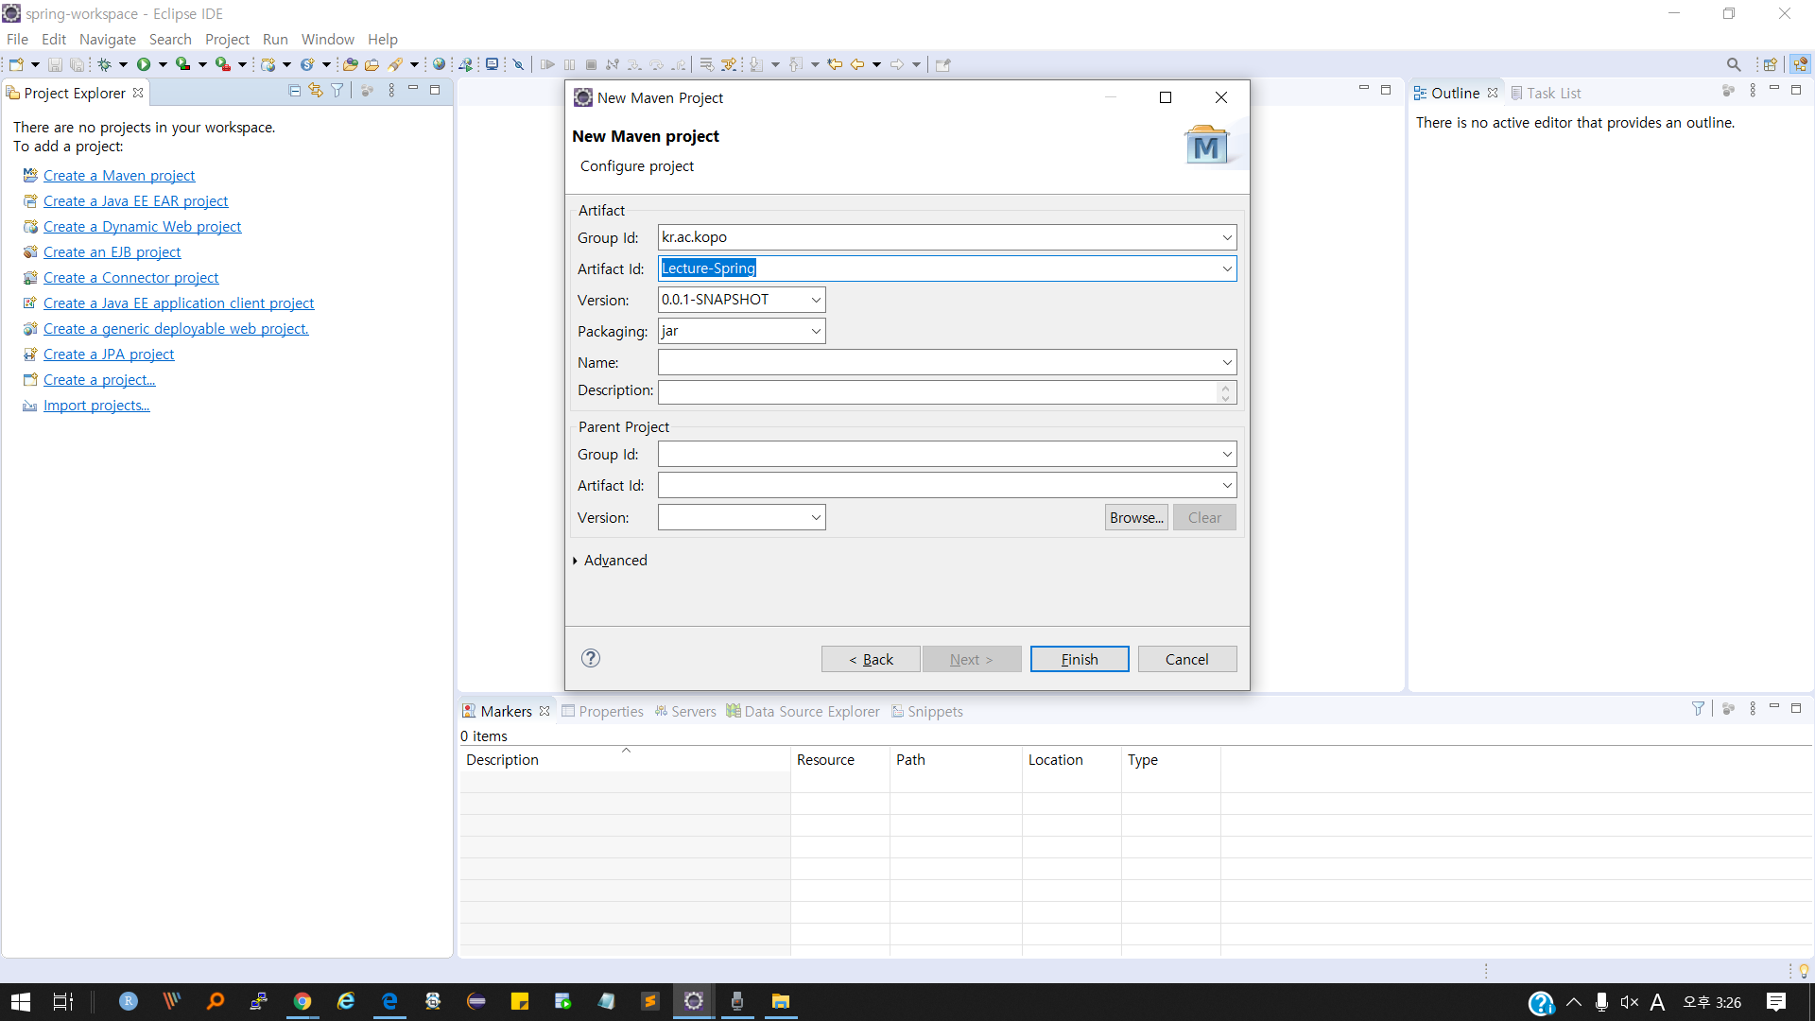Click the Save All toolbar icon
Image resolution: width=1815 pixels, height=1021 pixels.
click(77, 64)
